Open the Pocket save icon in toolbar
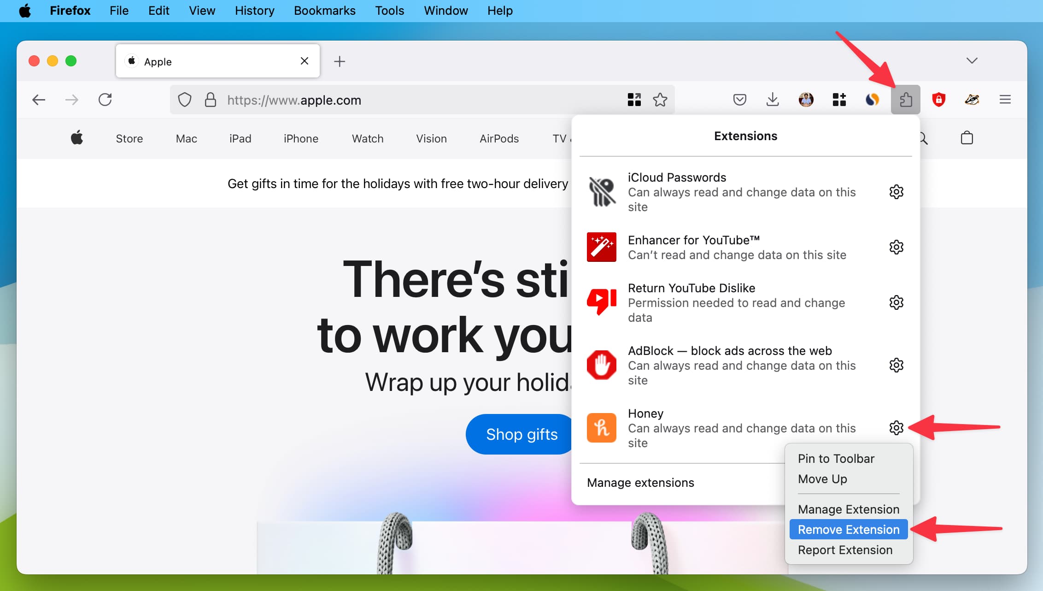 click(739, 100)
